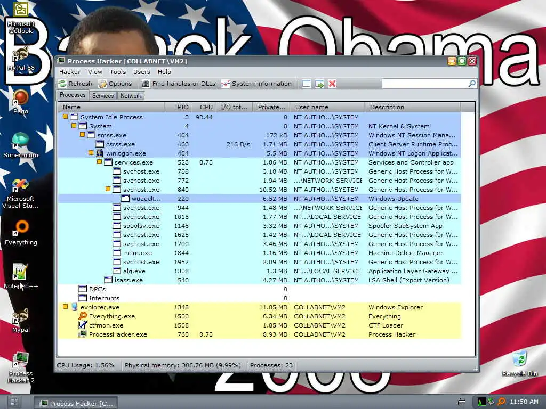Sort by the CPU column header
This screenshot has width=546, height=409.
pyautogui.click(x=203, y=107)
